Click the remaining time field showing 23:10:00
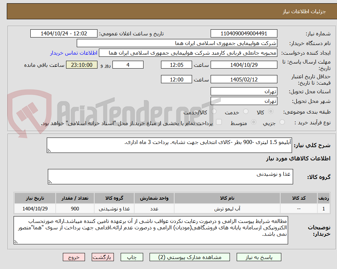The width and height of the screenshot is (337, 269). pos(82,65)
